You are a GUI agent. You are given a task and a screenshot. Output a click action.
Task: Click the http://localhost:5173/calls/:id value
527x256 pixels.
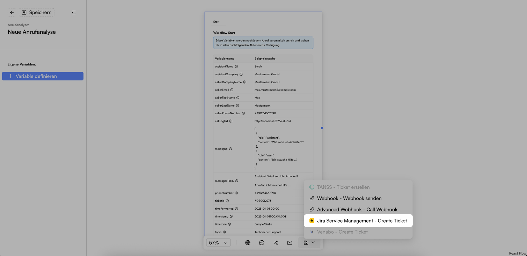click(x=273, y=121)
